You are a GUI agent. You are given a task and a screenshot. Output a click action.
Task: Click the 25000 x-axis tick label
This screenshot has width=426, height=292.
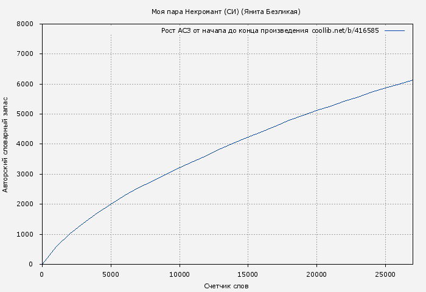pos(385,274)
